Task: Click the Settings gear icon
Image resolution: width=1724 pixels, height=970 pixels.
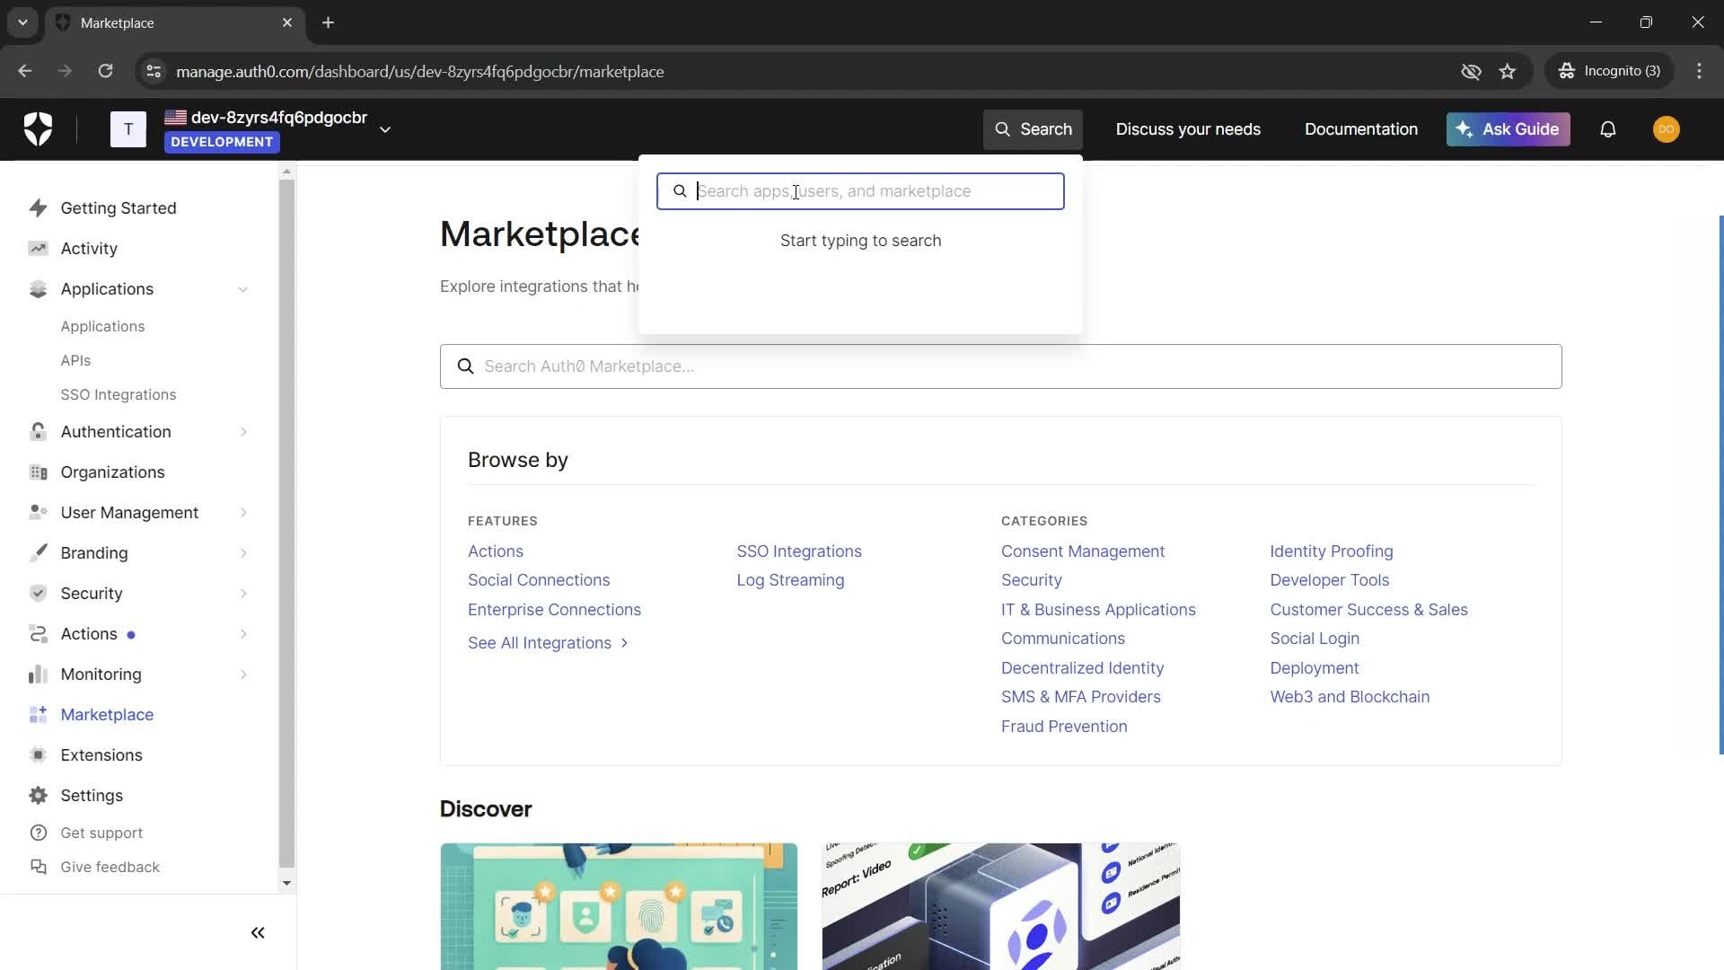Action: coord(38,796)
